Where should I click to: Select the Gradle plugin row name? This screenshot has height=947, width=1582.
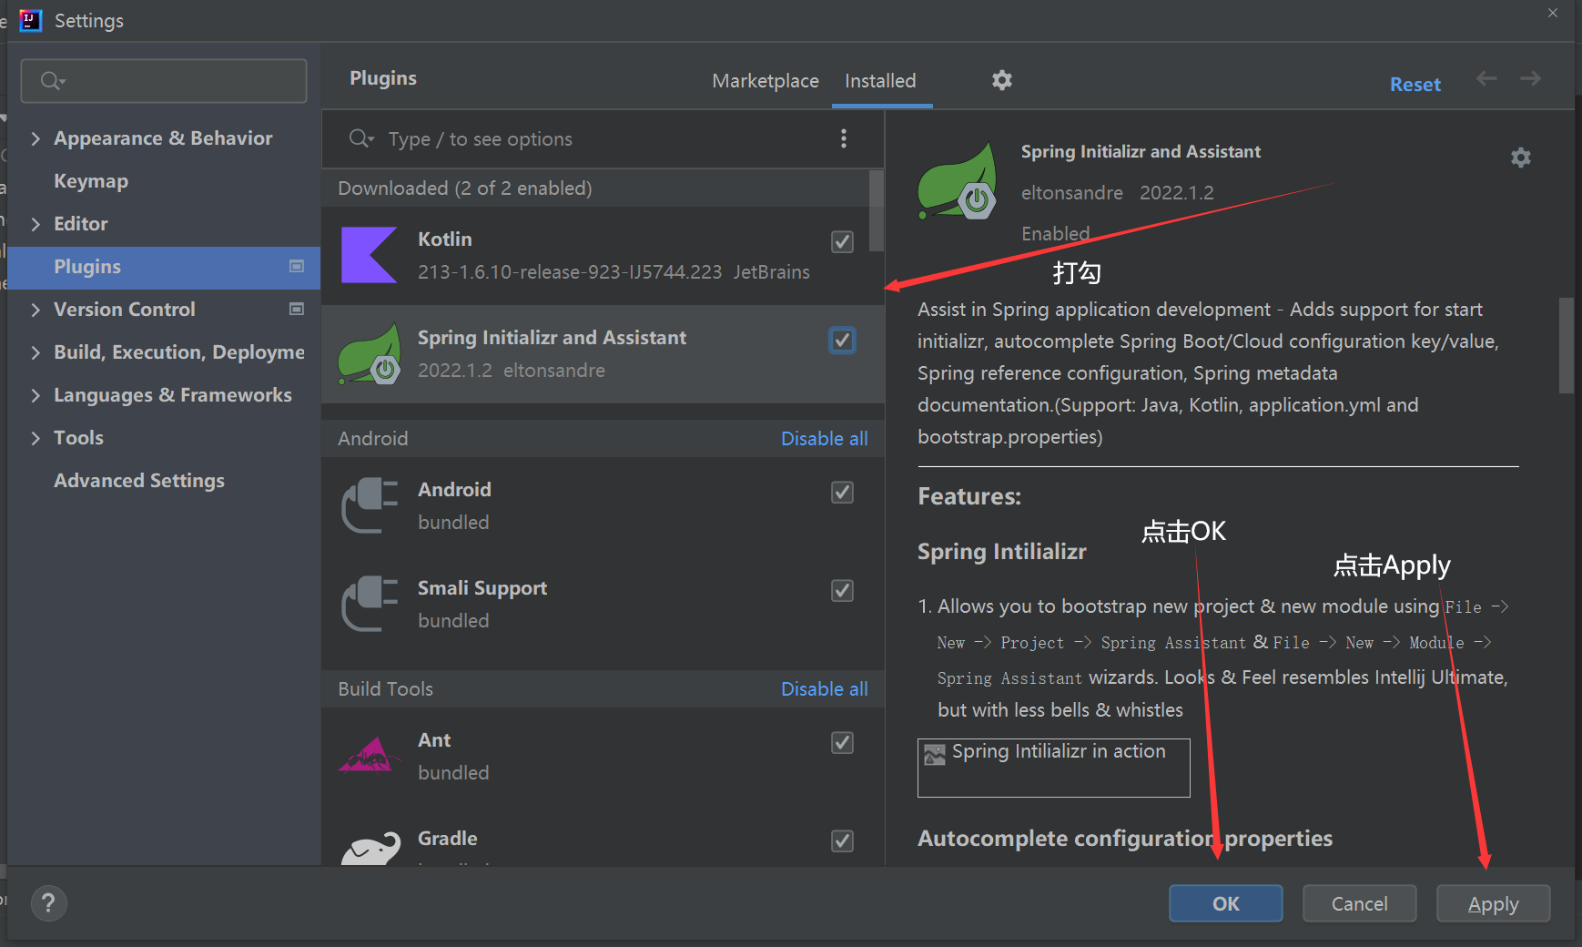tap(447, 839)
